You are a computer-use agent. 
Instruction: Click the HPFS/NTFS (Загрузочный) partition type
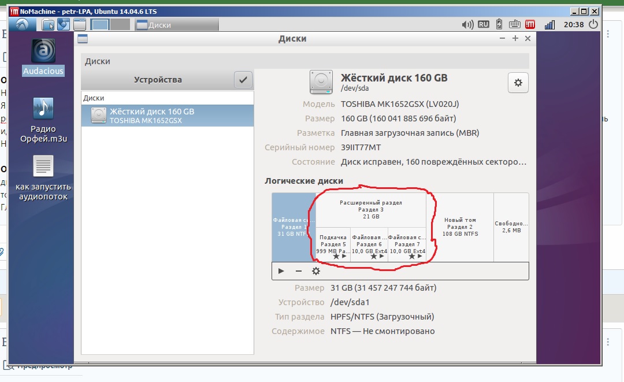[382, 317]
